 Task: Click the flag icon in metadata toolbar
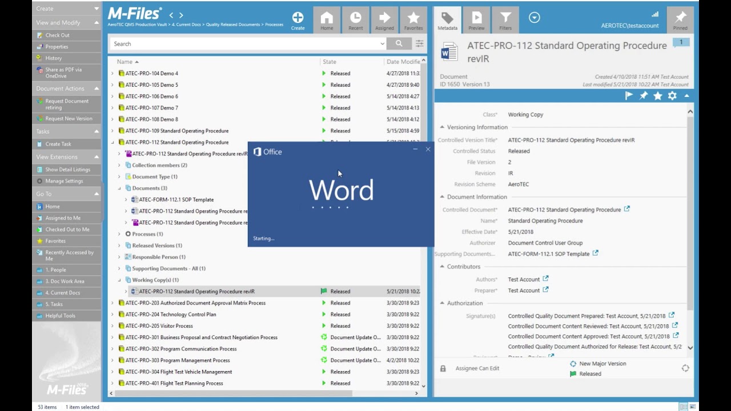(x=629, y=96)
